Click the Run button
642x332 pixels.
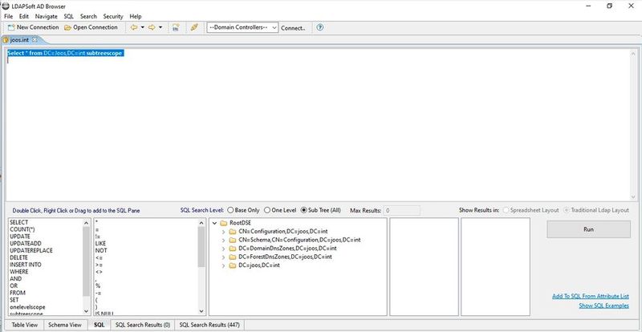click(x=588, y=229)
